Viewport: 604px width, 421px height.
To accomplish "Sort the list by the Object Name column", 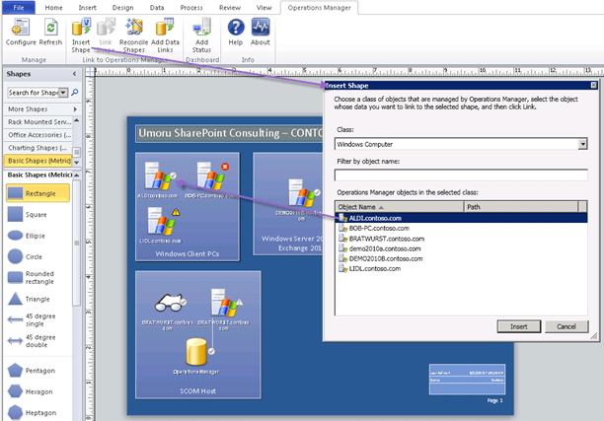I will (x=400, y=207).
